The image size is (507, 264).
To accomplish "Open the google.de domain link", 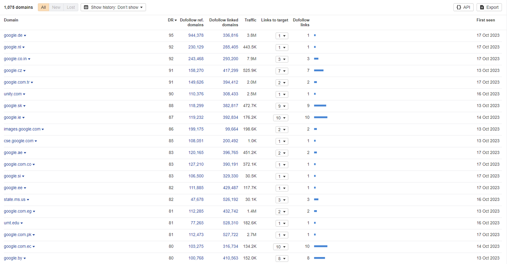I will 13,35.
